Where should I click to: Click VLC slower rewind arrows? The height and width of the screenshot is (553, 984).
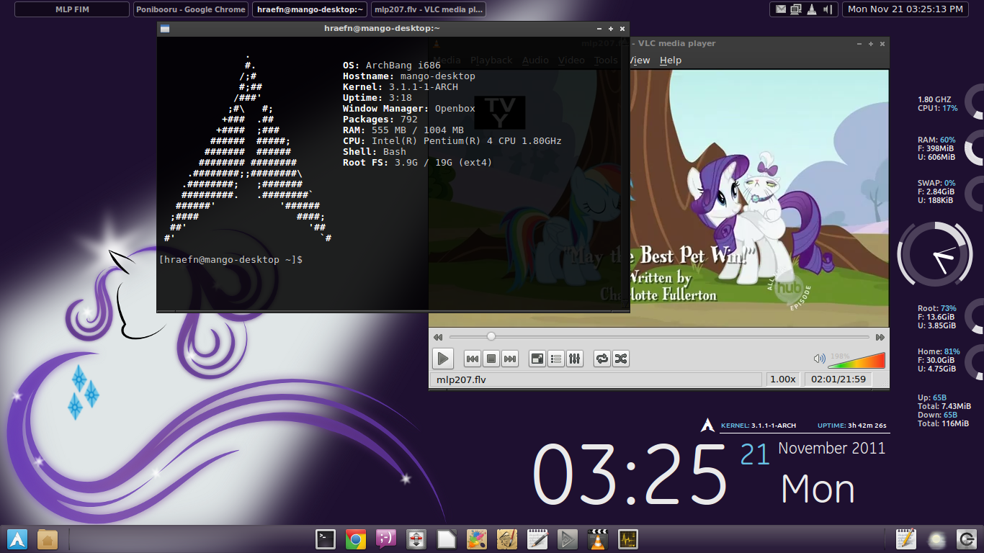tap(437, 337)
